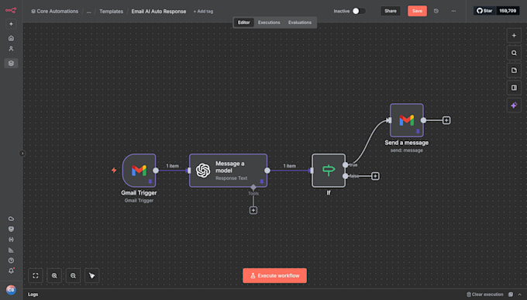Image resolution: width=527 pixels, height=300 pixels.
Task: Click Clear execution
Action: tap(484, 295)
